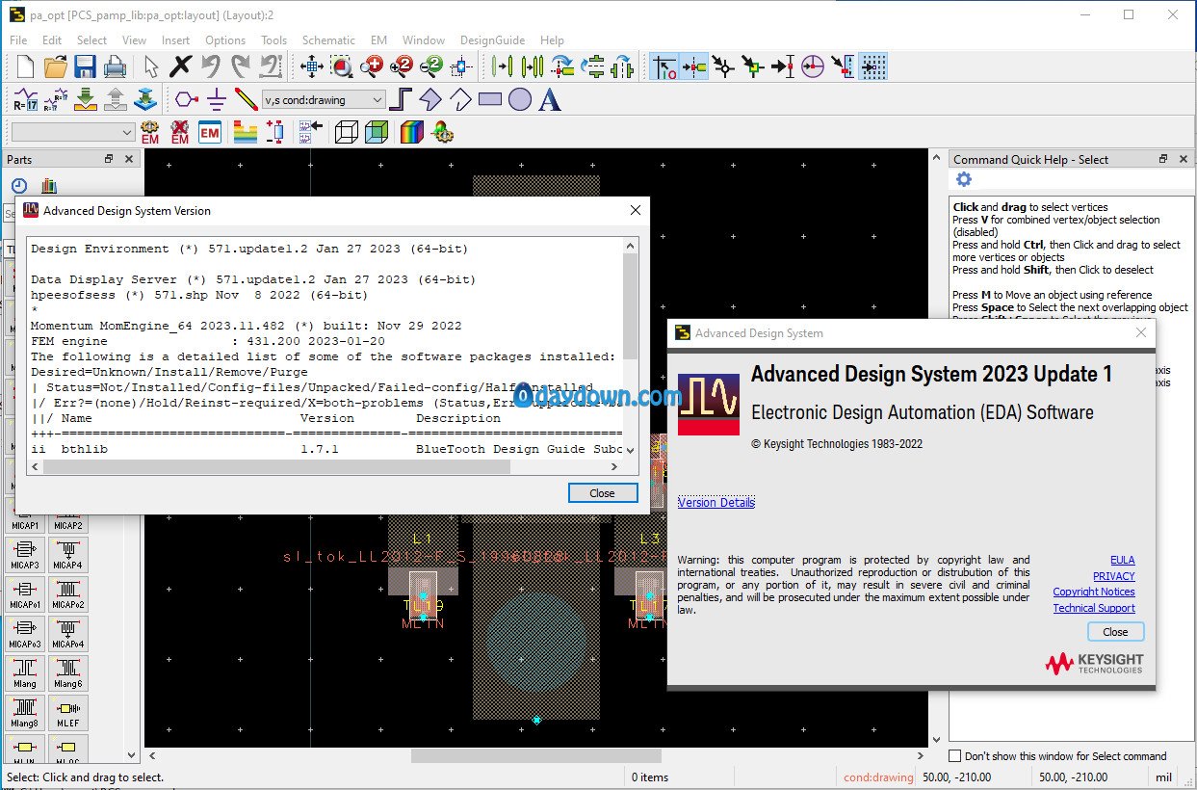Insert the Mlang6 palette component
Screen dimensions: 1197x790
coord(68,672)
